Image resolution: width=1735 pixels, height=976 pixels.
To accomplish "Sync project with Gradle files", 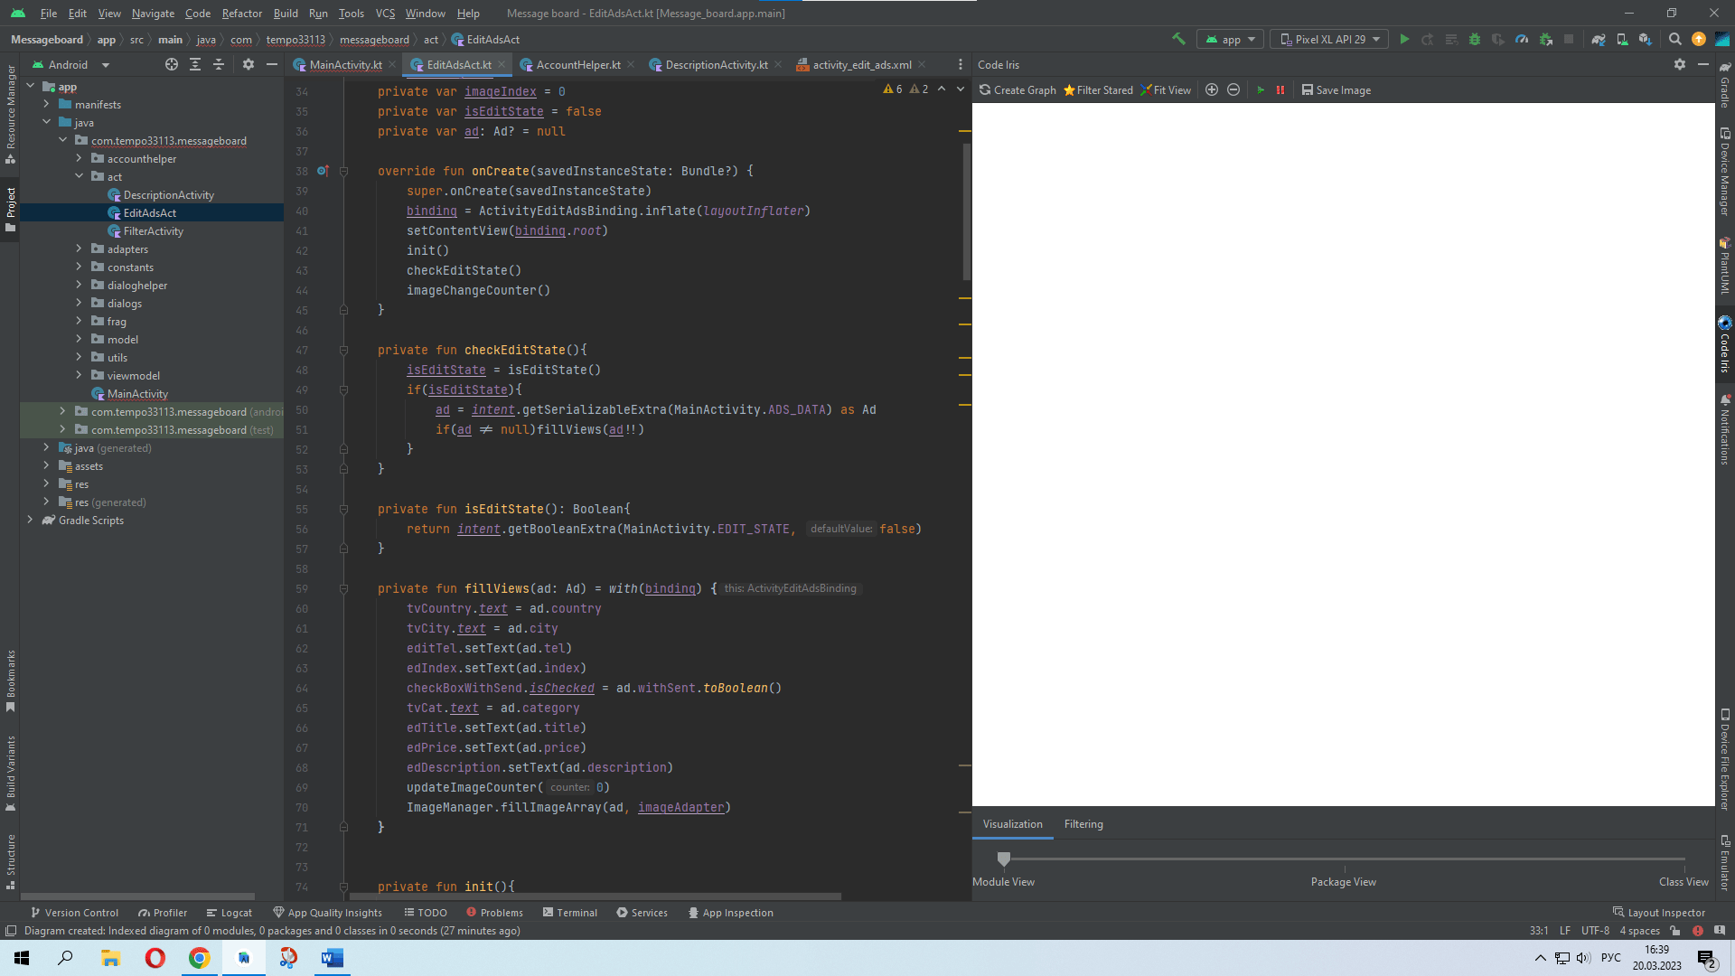I will (x=1598, y=40).
